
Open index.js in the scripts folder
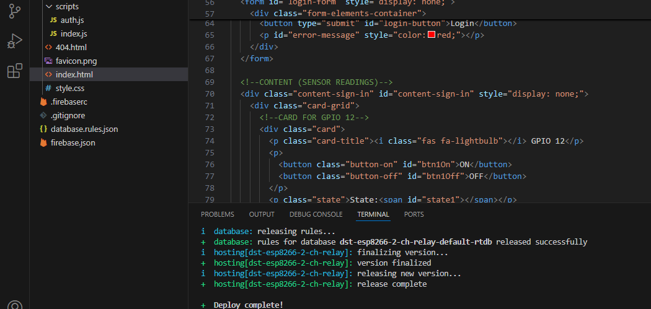tap(74, 34)
